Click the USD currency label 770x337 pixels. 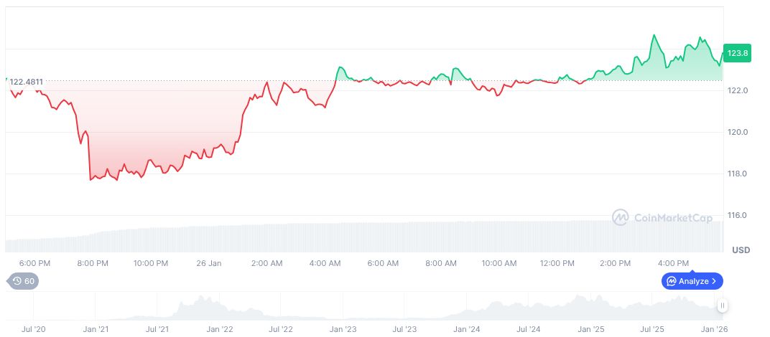741,250
